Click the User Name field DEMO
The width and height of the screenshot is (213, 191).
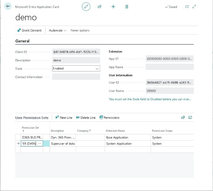pos(170,91)
